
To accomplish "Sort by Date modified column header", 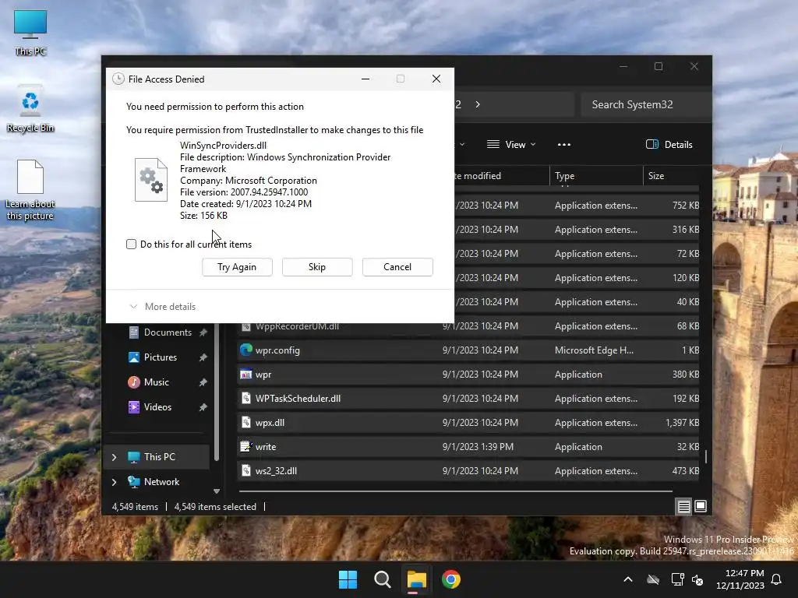I will [x=501, y=176].
